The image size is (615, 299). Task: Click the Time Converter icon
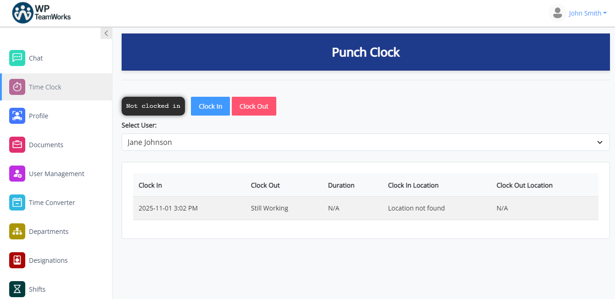pos(17,202)
